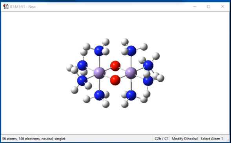The width and height of the screenshot is (231, 143).
Task: Click the G1:M1:V1 - New window title
Action: pos(23,7)
